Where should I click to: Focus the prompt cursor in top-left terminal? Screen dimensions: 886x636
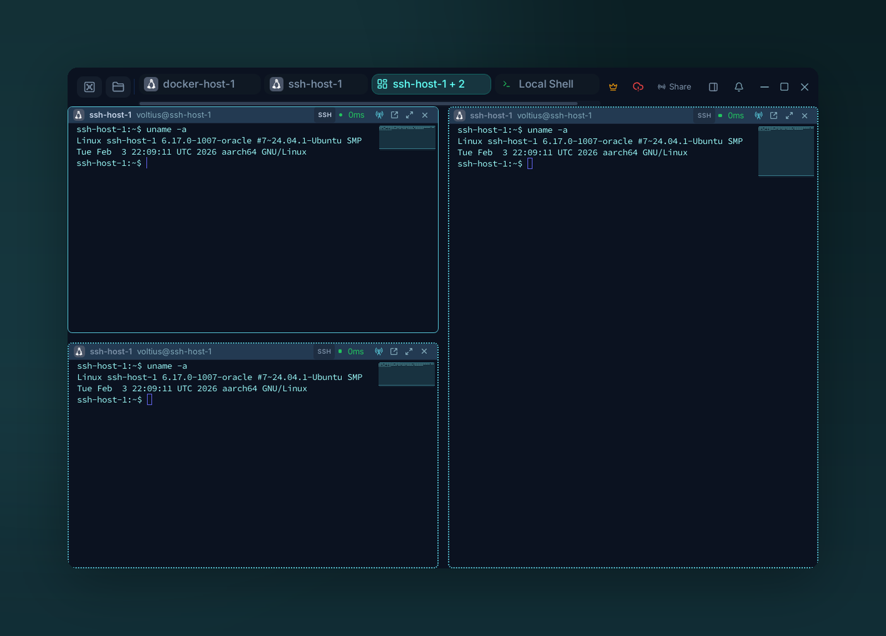click(147, 163)
